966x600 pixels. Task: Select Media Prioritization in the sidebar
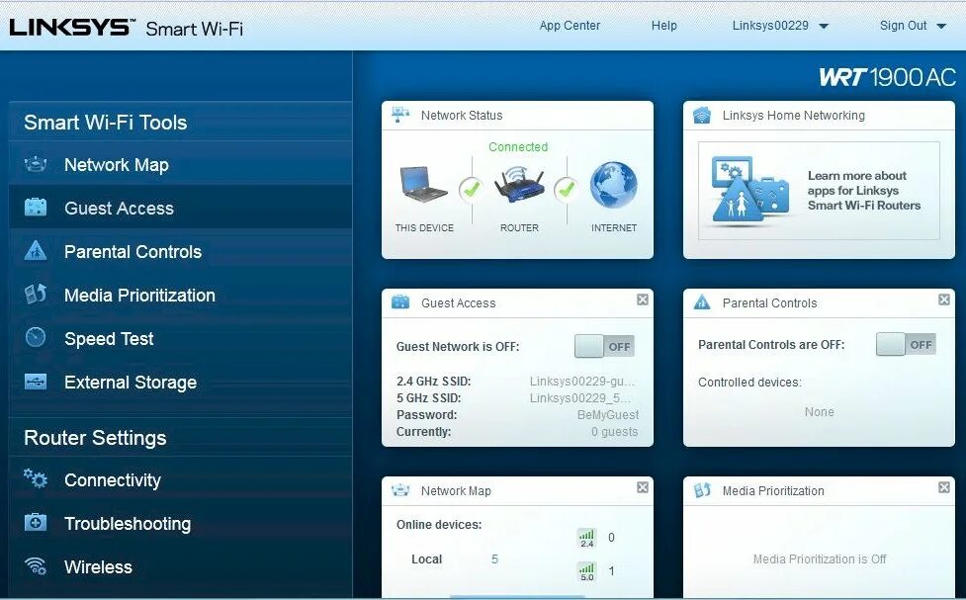pyautogui.click(x=181, y=296)
